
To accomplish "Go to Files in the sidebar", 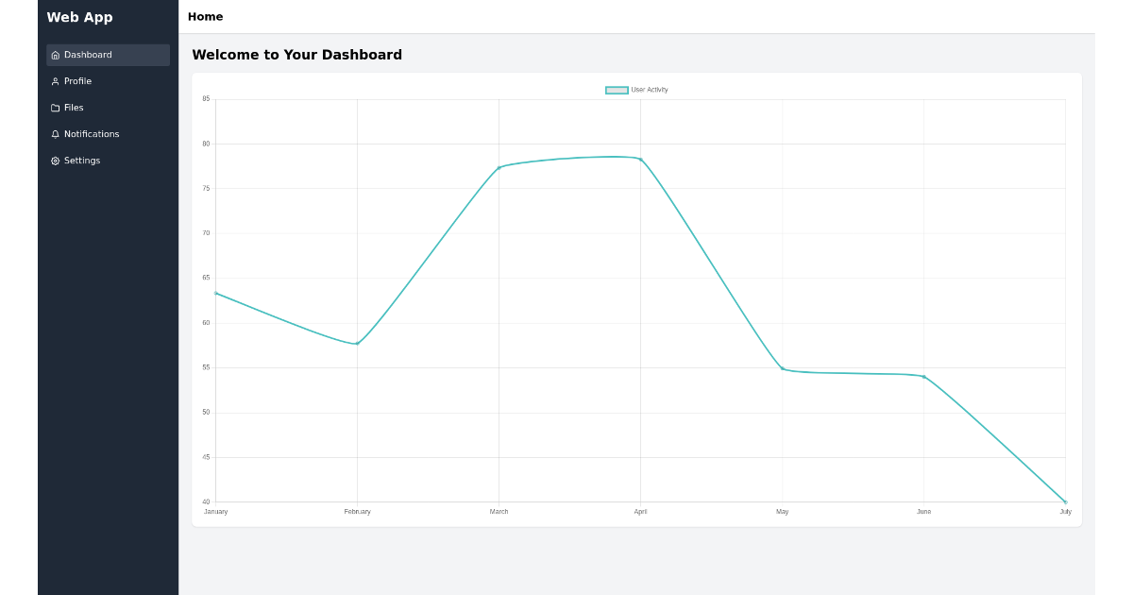I will (74, 108).
